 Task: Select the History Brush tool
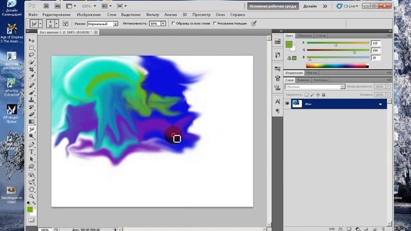pyautogui.click(x=31, y=107)
